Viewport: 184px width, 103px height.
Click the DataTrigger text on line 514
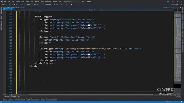(x=47, y=49)
